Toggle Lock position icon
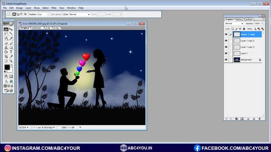The height and width of the screenshot is (152, 271). click(x=240, y=29)
